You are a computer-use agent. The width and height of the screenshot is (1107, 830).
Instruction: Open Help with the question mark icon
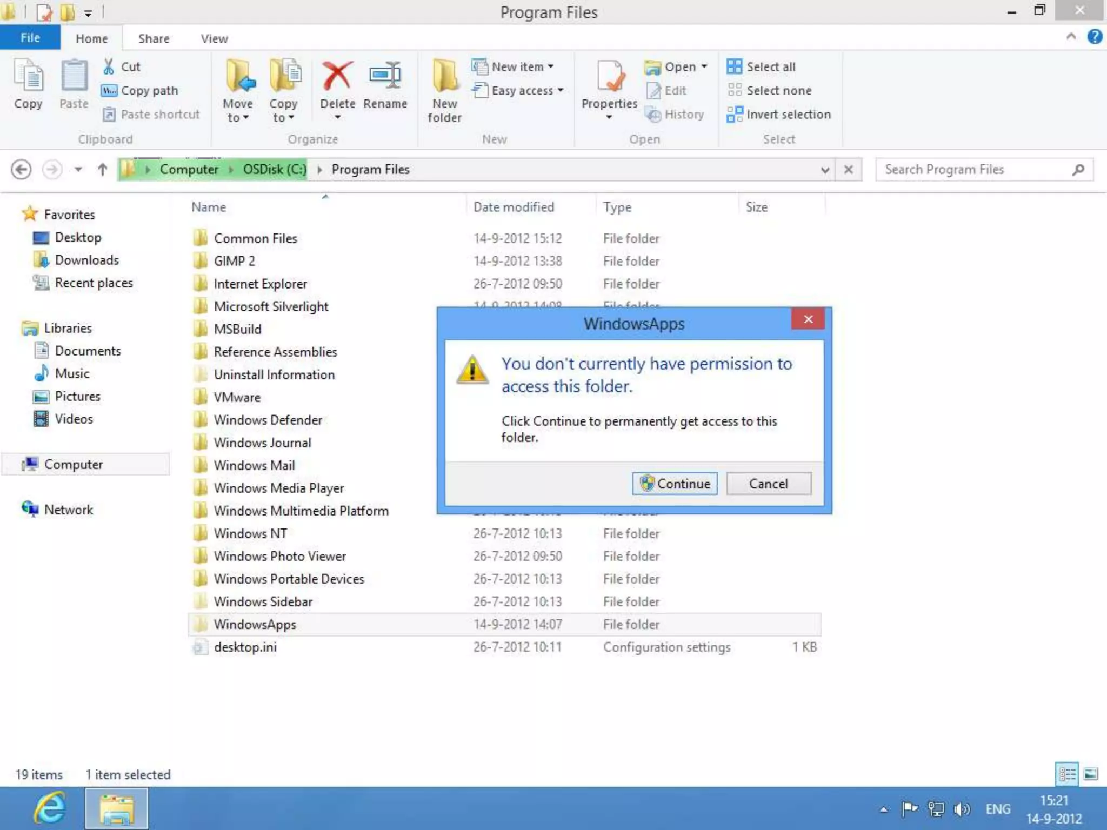coord(1095,37)
